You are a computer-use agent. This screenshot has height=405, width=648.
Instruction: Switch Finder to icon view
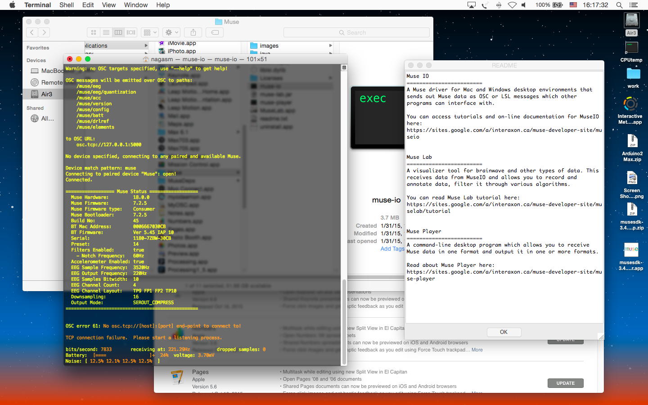(x=94, y=32)
